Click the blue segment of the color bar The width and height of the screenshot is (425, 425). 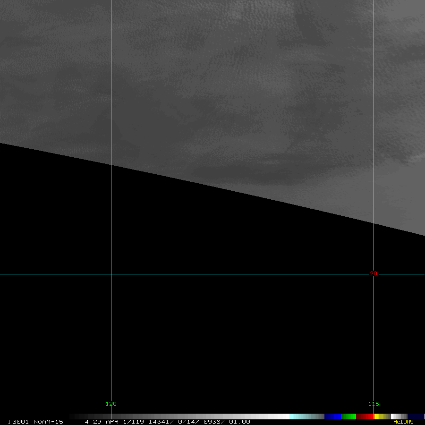pos(332,416)
